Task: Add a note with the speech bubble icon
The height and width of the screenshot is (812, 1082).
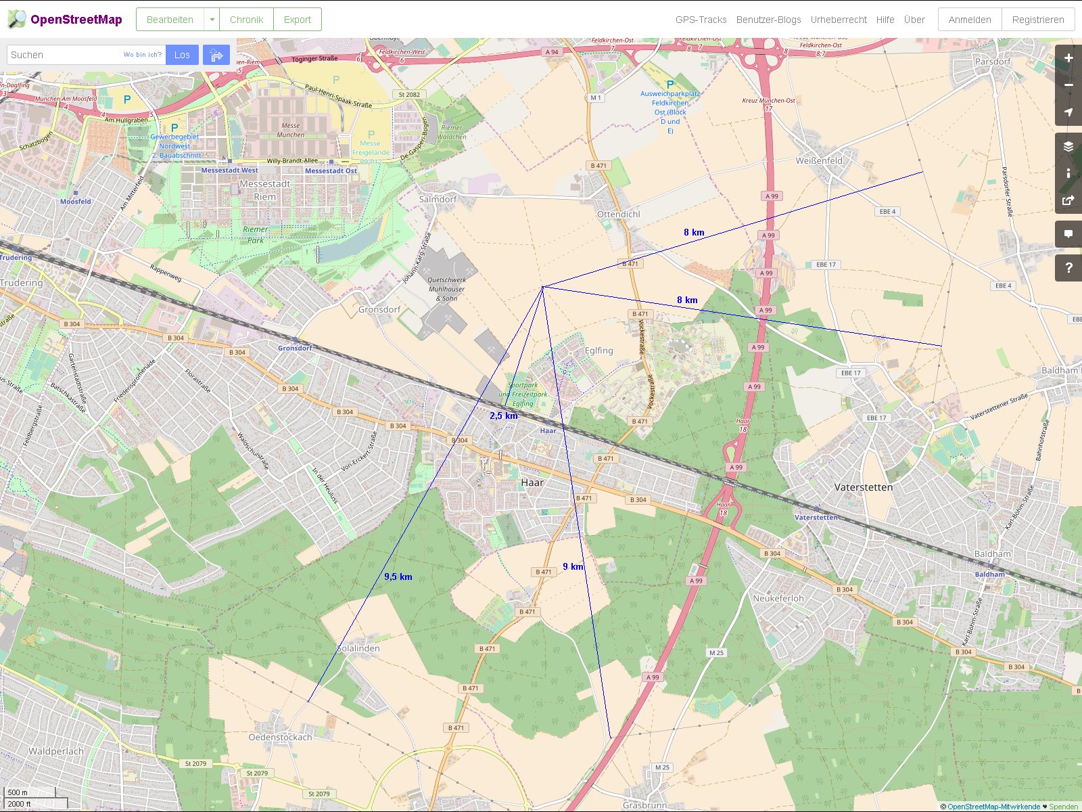Action: (1068, 234)
